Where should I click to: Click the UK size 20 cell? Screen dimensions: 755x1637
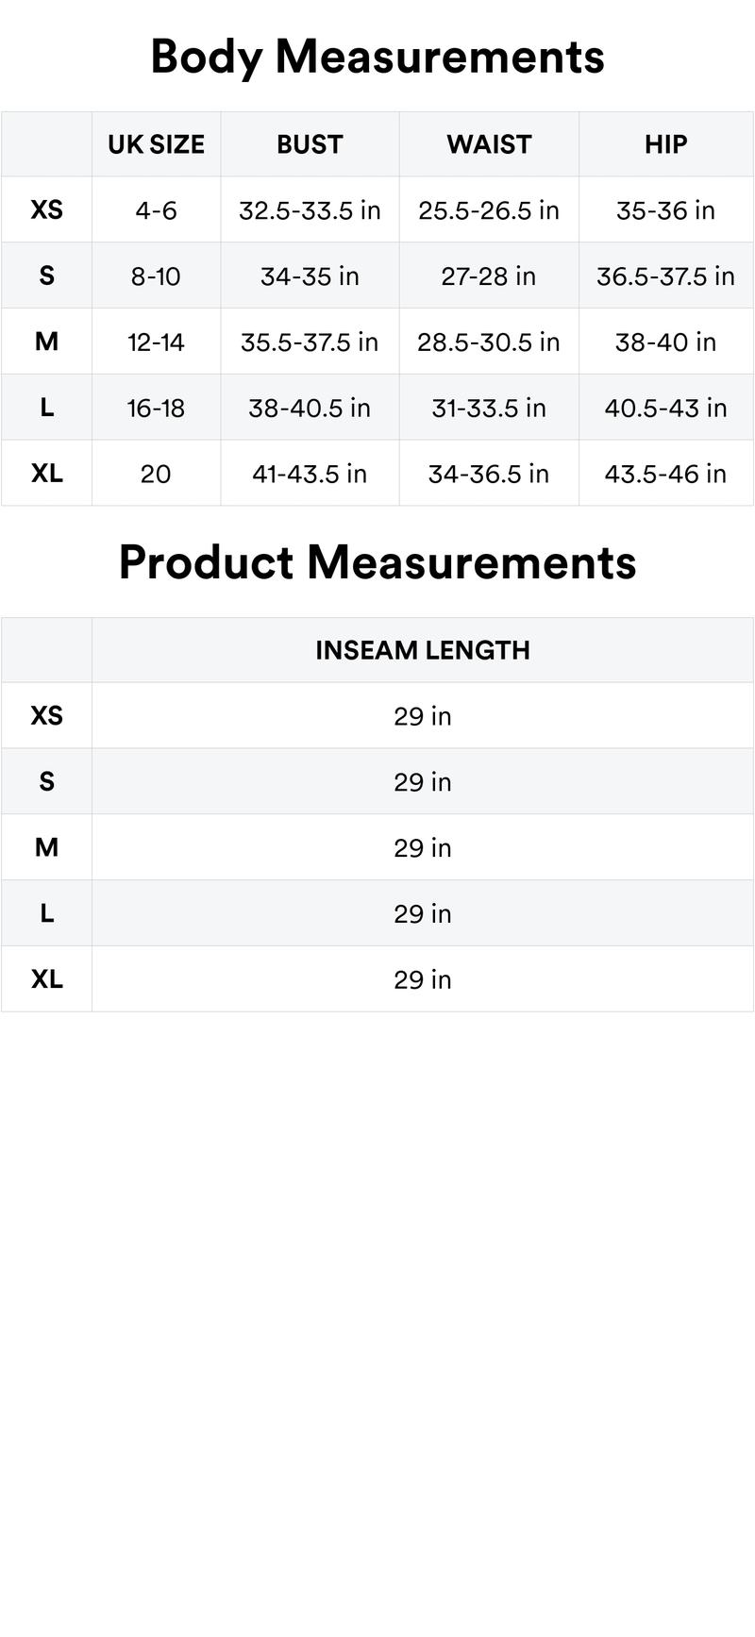156,474
